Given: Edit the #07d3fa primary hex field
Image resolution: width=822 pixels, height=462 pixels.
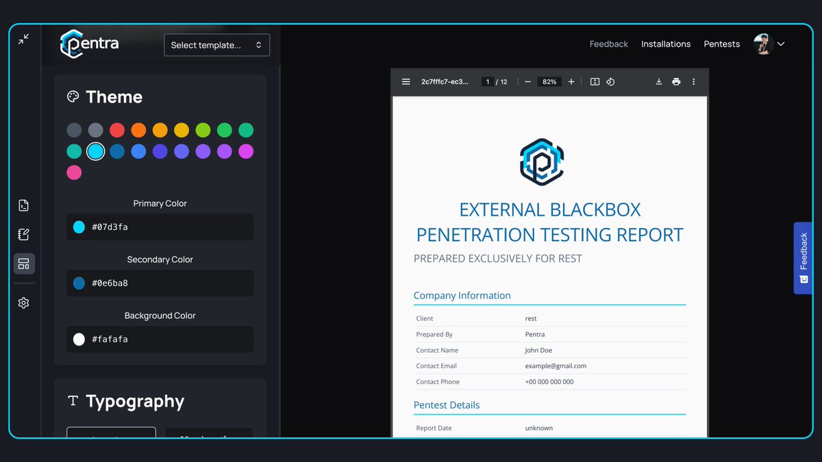Looking at the screenshot, I should 160,227.
